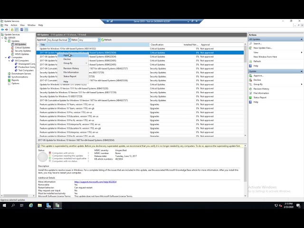The width and height of the screenshot is (304, 228).
Task: Click the Up one level toolbar icon
Action: pos(12,29)
